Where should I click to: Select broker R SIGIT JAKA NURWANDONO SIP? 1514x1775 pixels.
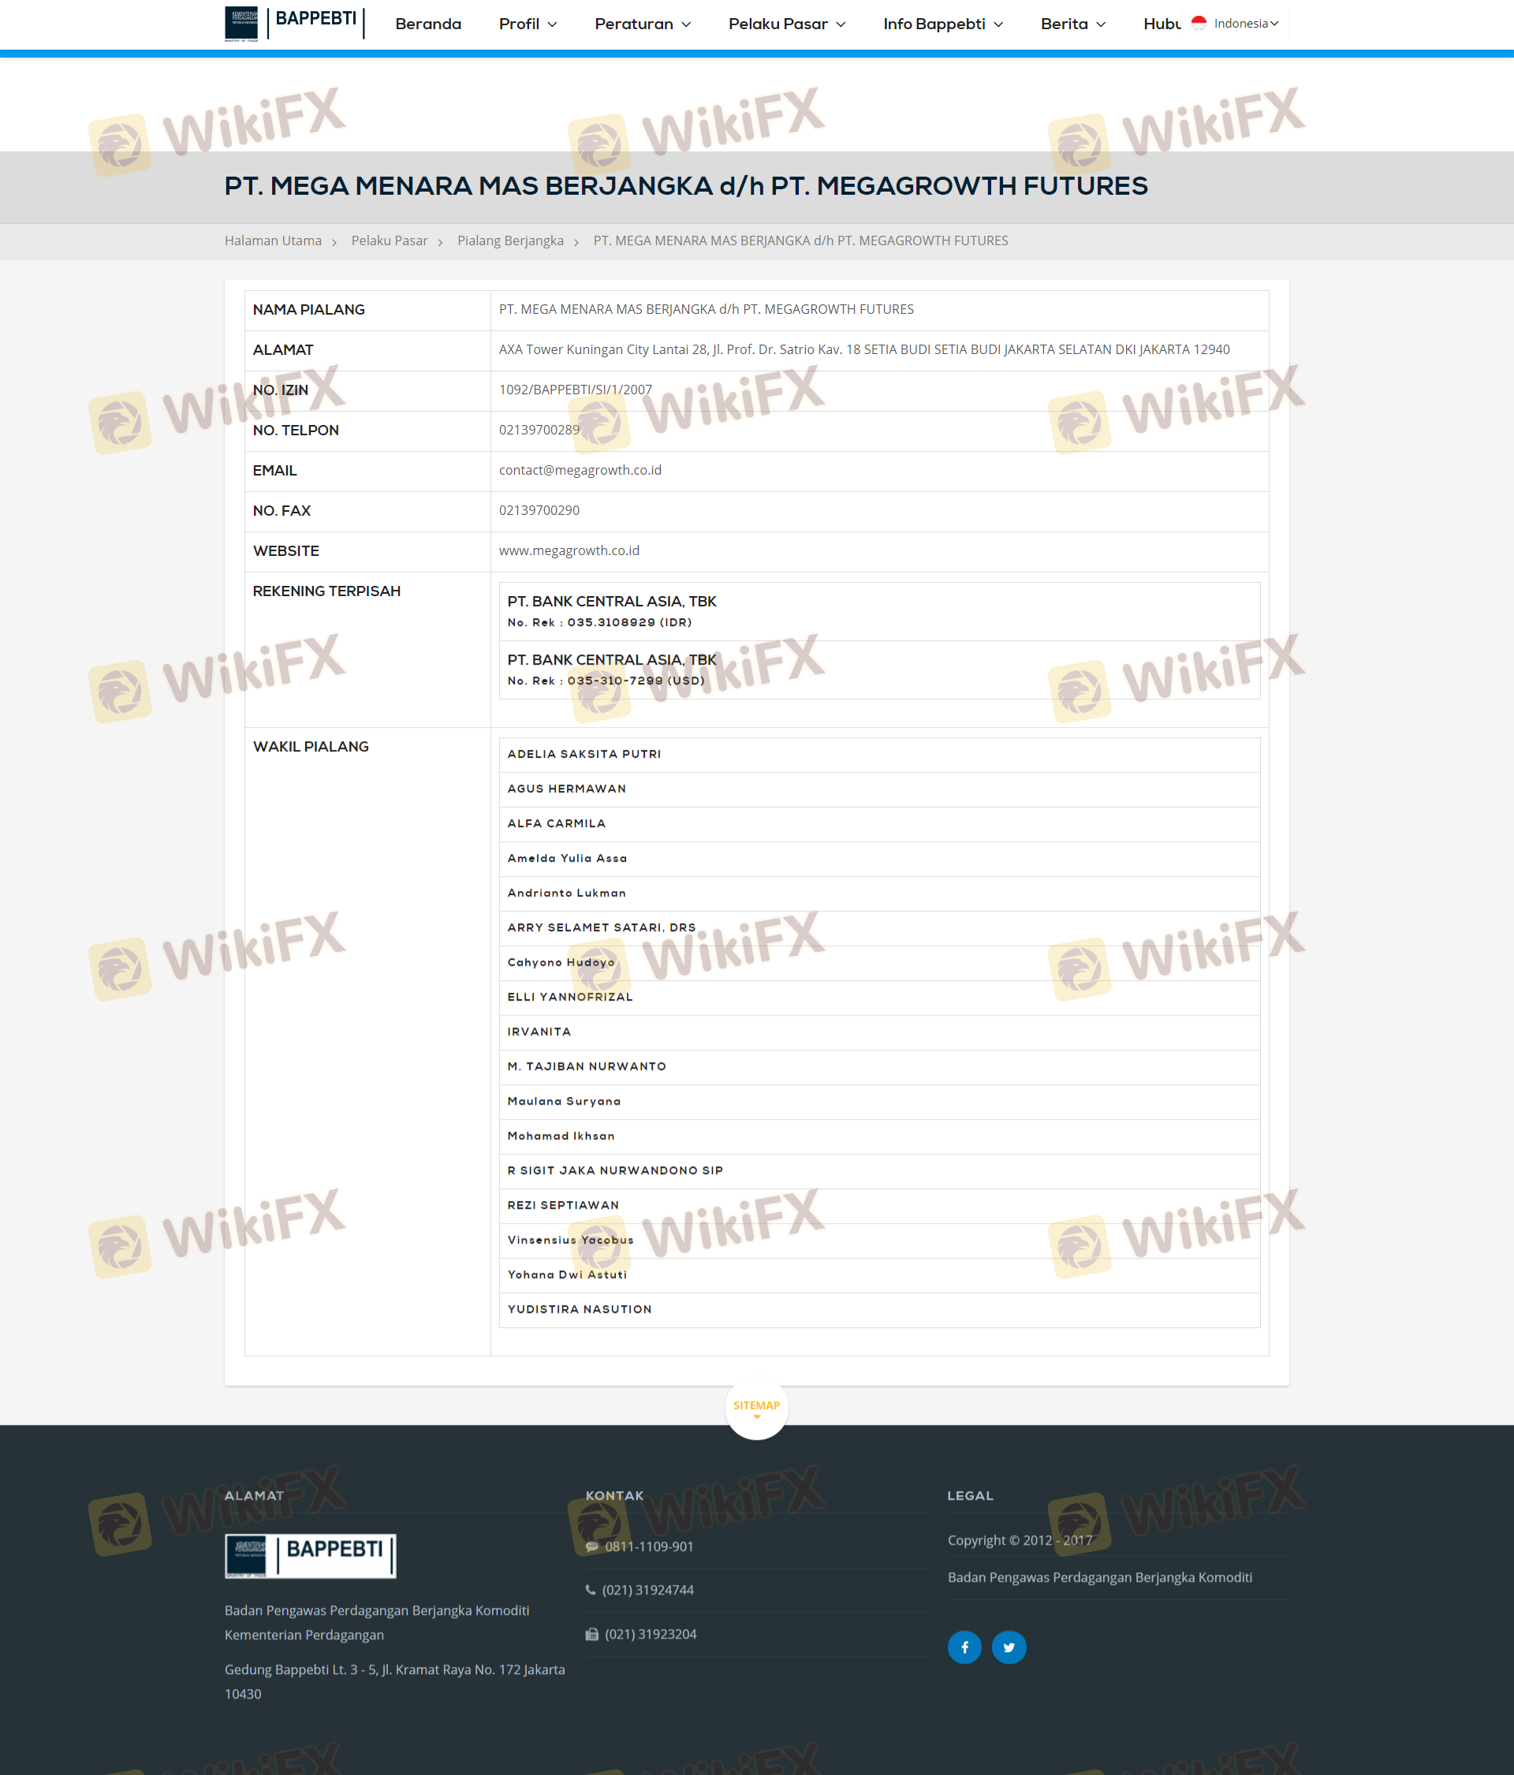point(879,1171)
